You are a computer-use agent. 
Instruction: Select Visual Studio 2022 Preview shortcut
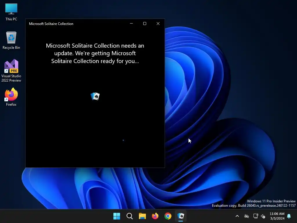[11, 71]
